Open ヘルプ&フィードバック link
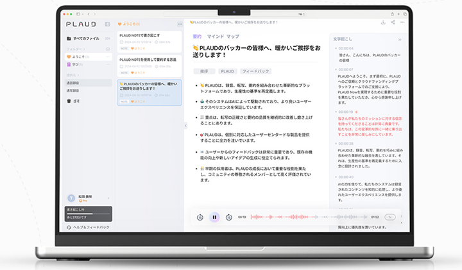 (91, 227)
